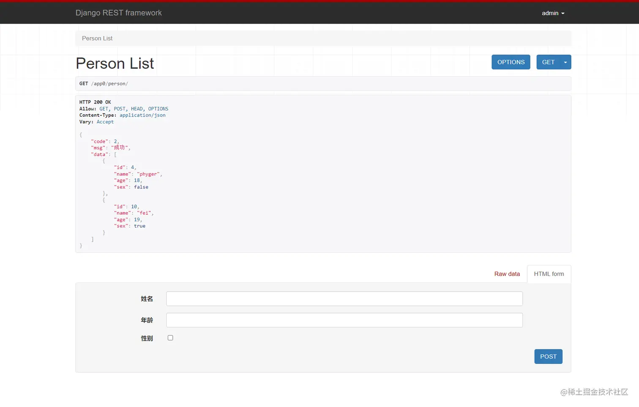Click the "id": 10 entry

click(126, 207)
